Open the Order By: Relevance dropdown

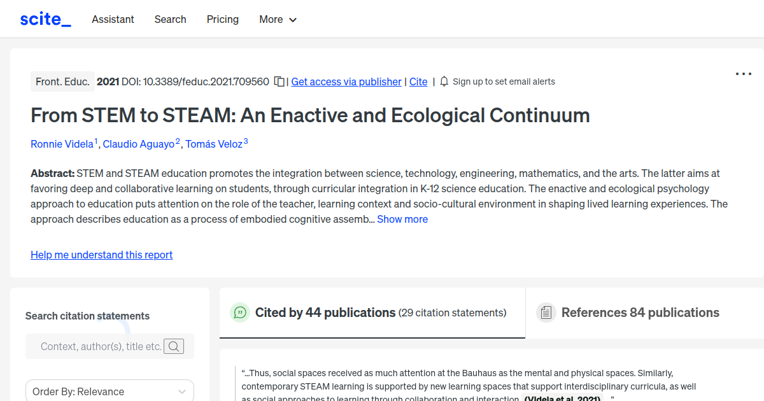point(110,390)
